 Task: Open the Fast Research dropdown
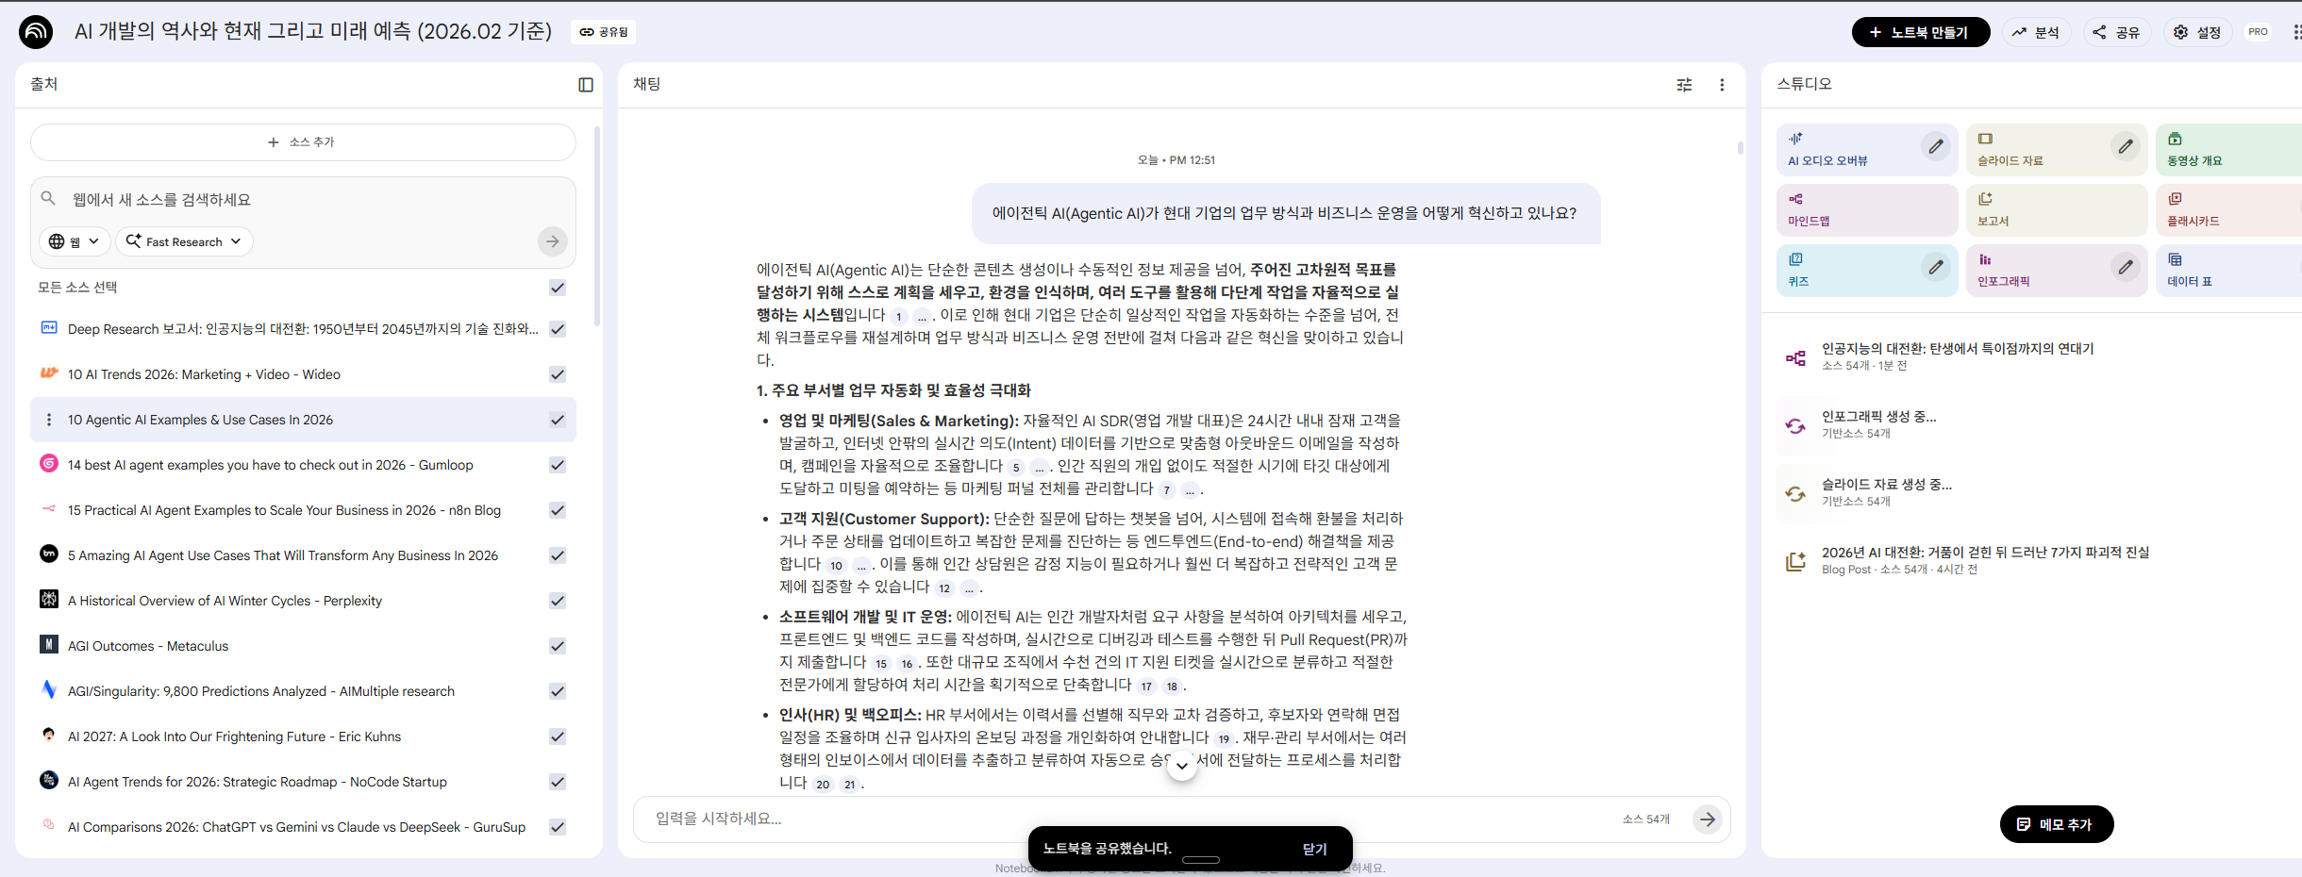(x=184, y=241)
